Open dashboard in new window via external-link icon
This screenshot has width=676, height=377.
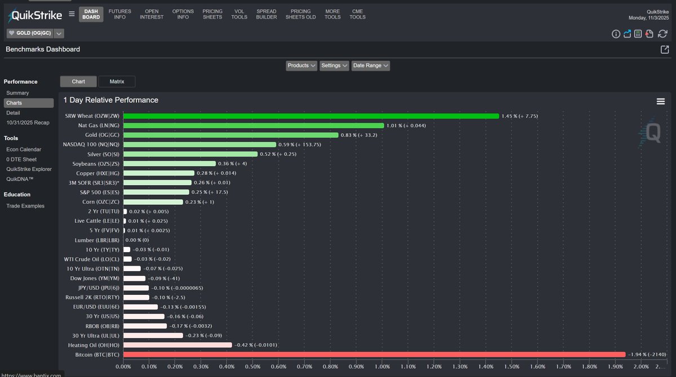(665, 49)
